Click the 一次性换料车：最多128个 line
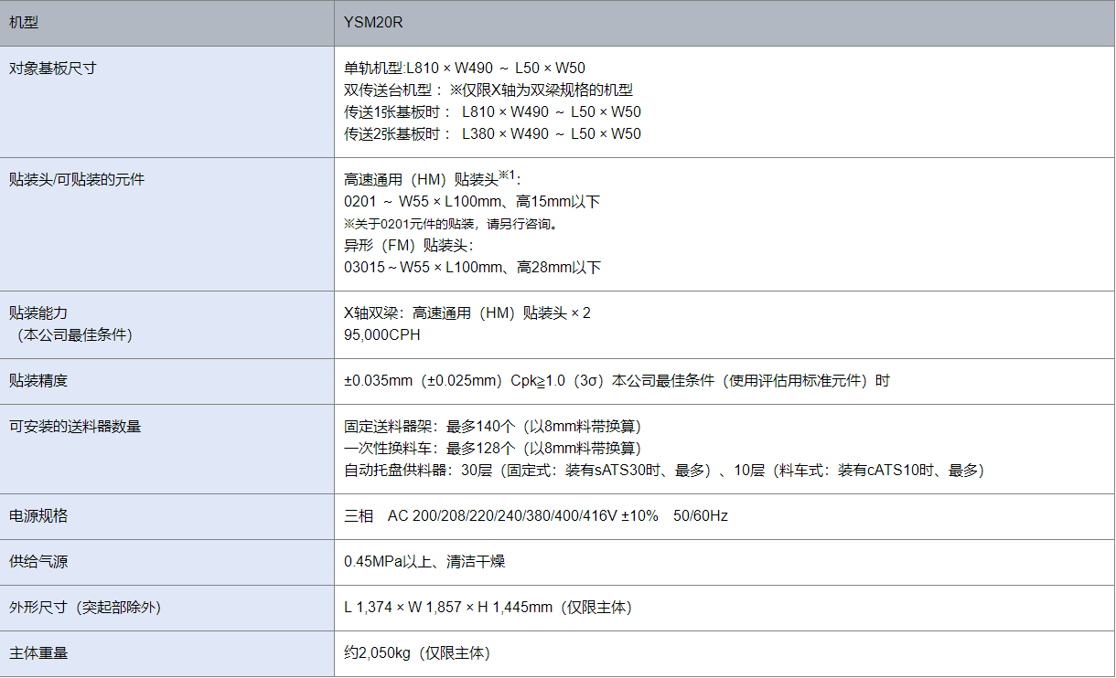Image resolution: width=1116 pixels, height=678 pixels. (x=496, y=449)
